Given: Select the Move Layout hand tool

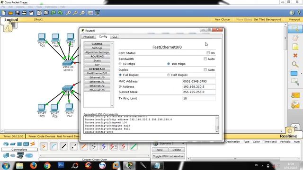Looking at the screenshot, I should tap(295, 38).
